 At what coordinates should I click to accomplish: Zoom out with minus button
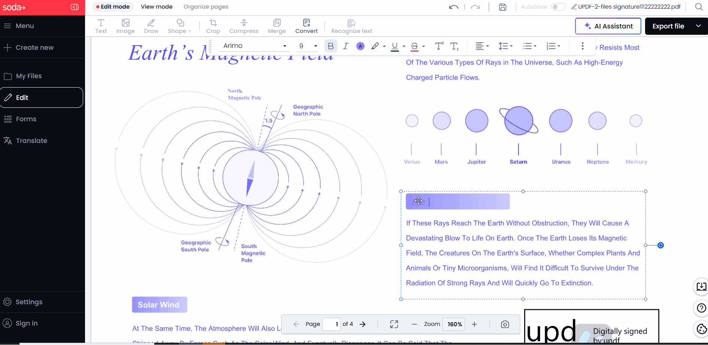point(414,324)
